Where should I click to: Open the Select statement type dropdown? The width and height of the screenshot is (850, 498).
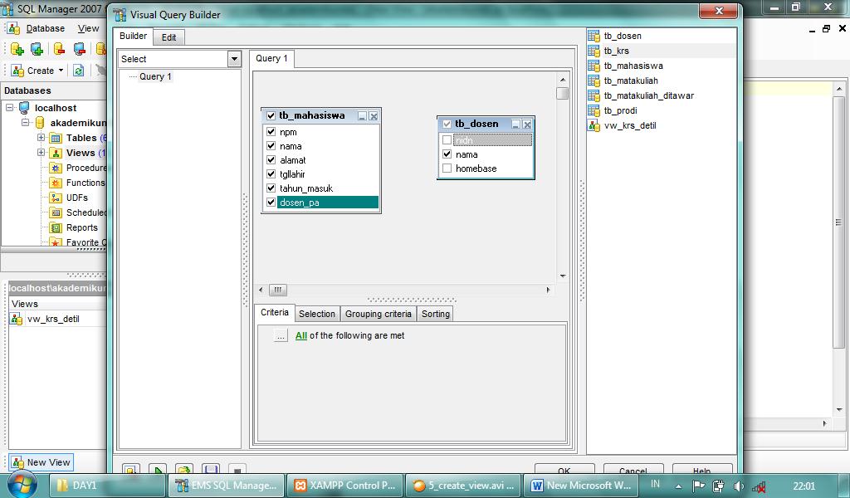[x=234, y=59]
